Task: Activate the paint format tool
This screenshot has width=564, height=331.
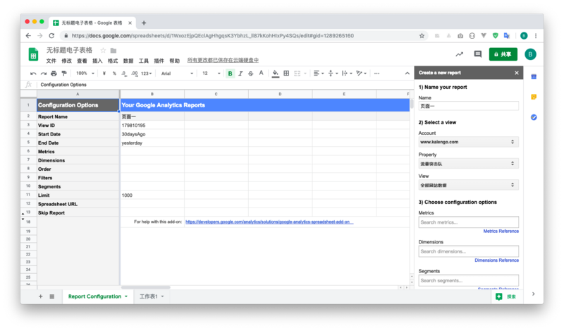Action: coord(64,73)
